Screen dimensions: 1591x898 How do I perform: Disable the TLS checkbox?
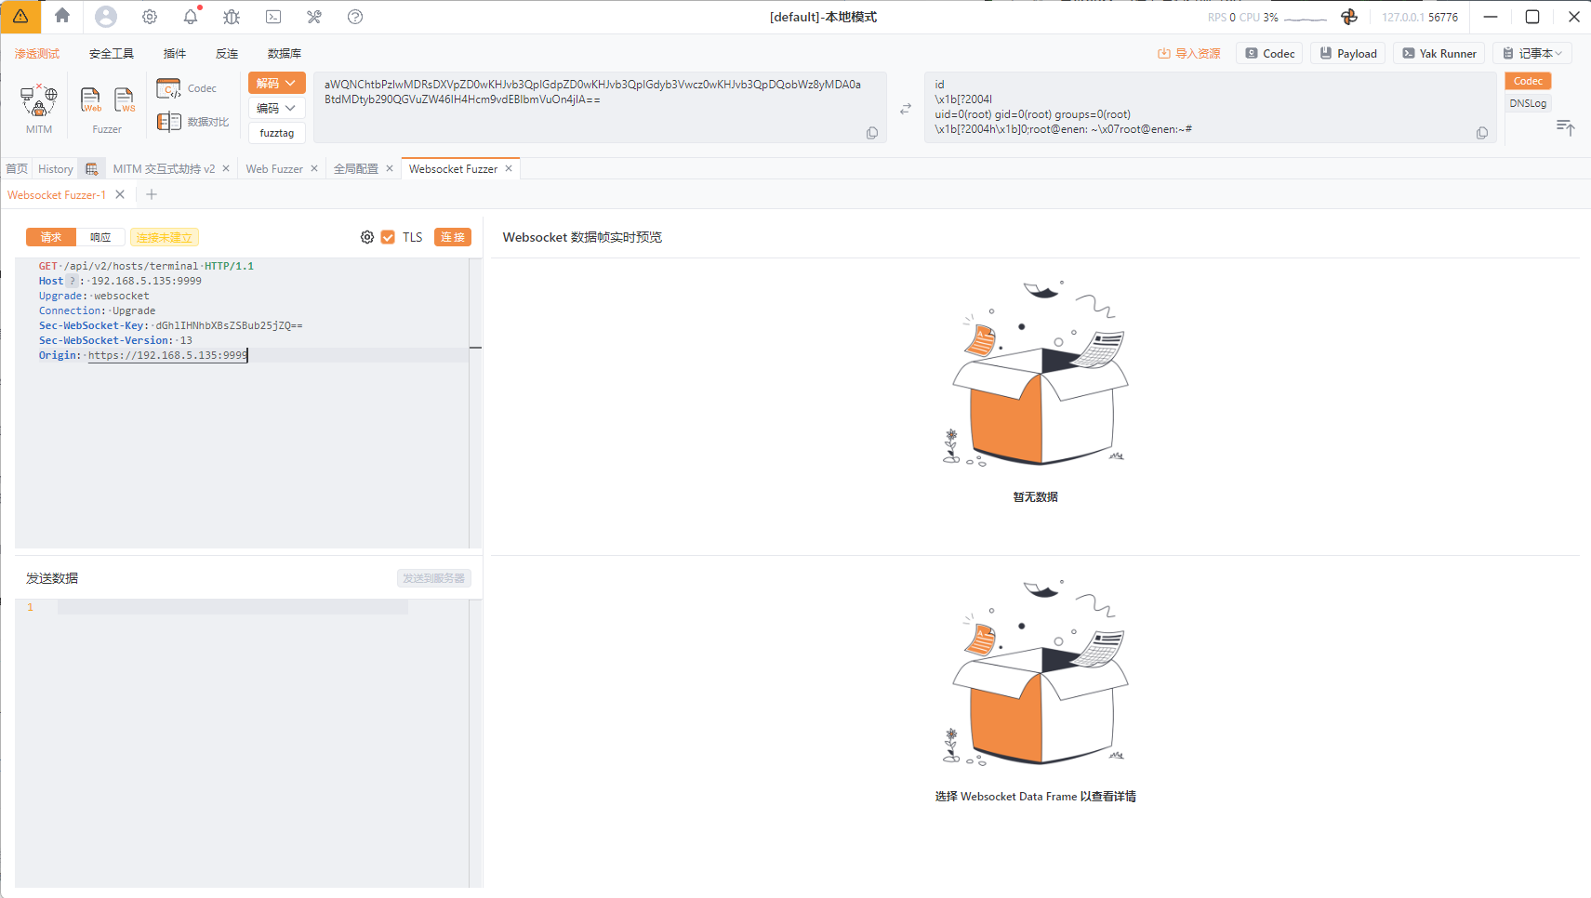pyautogui.click(x=388, y=237)
